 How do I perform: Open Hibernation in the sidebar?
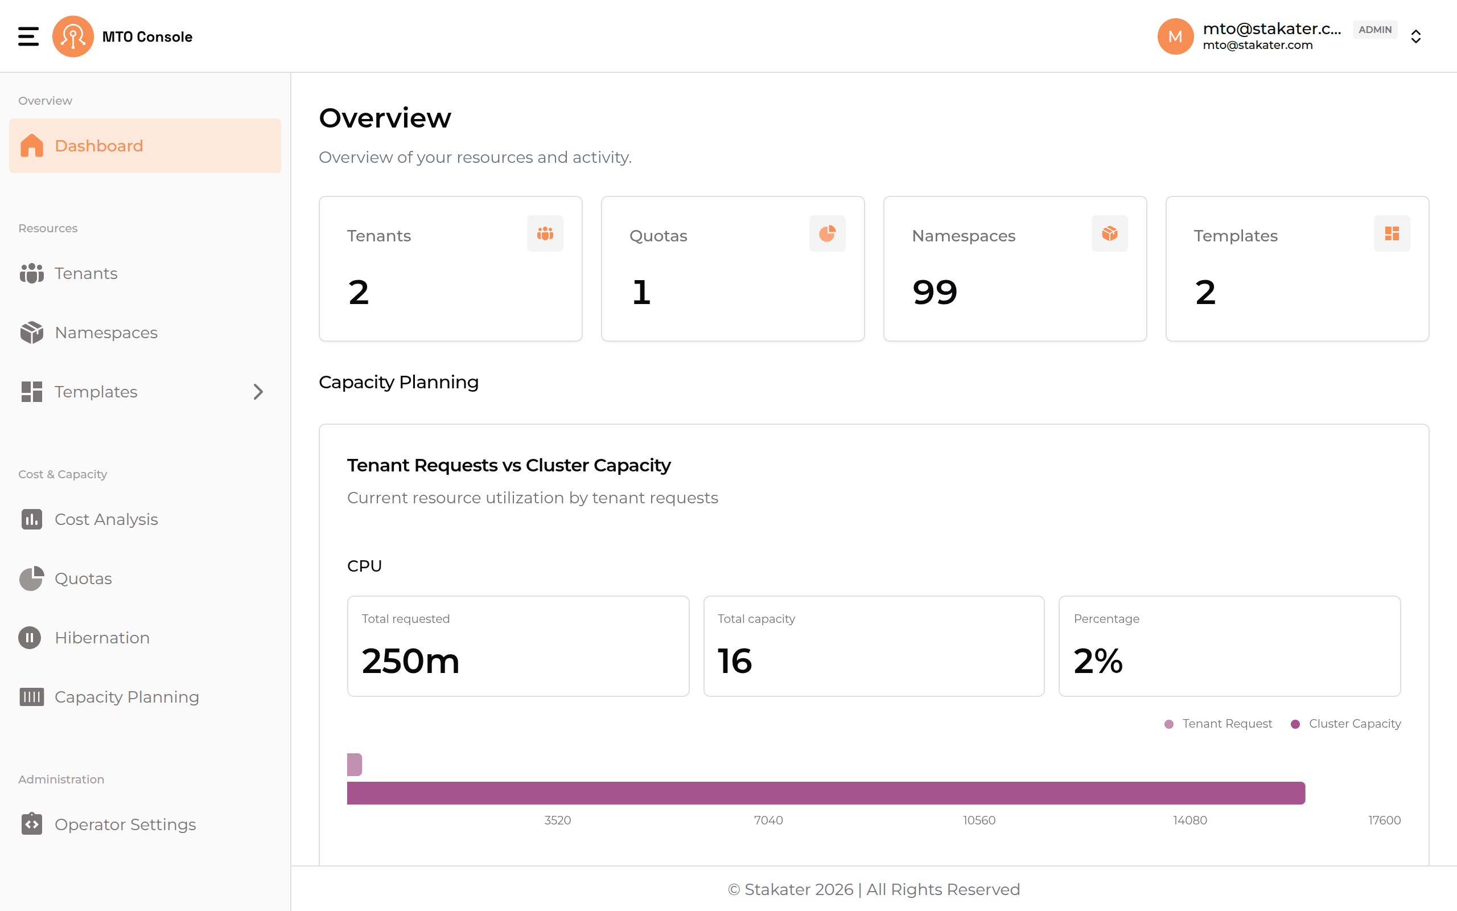point(145,638)
